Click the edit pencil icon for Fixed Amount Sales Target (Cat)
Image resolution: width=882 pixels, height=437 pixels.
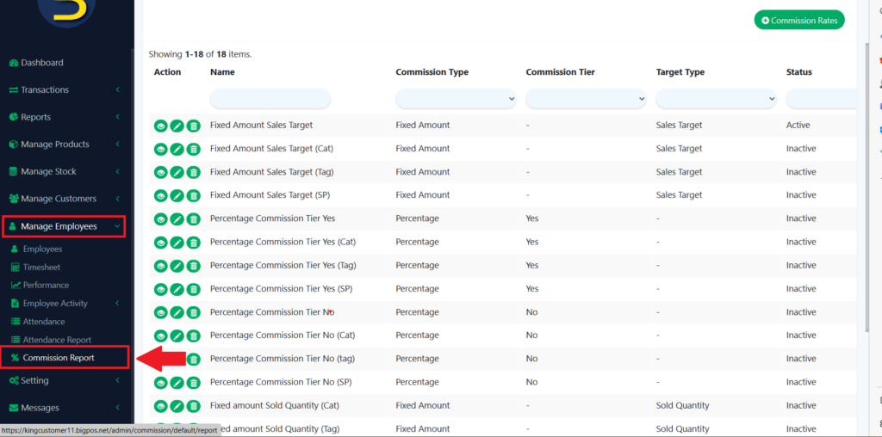(177, 149)
